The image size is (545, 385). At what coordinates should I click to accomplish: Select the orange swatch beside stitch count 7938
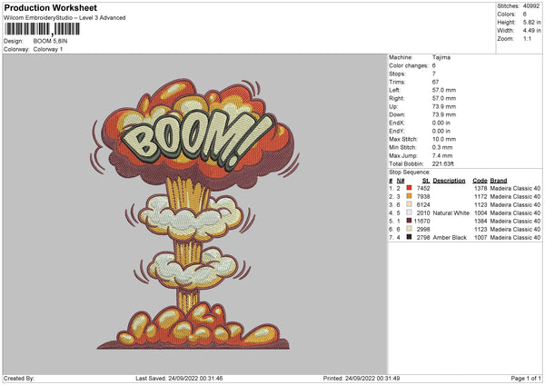tap(410, 196)
